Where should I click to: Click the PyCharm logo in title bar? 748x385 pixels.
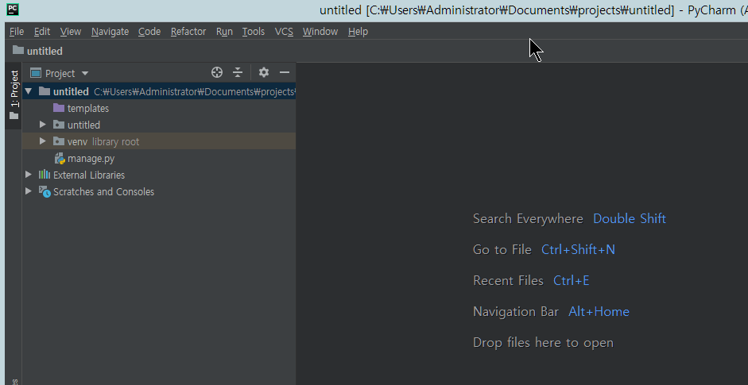(x=13, y=9)
